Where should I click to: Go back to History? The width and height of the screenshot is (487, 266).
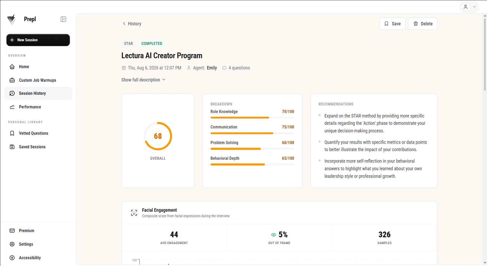click(x=132, y=24)
